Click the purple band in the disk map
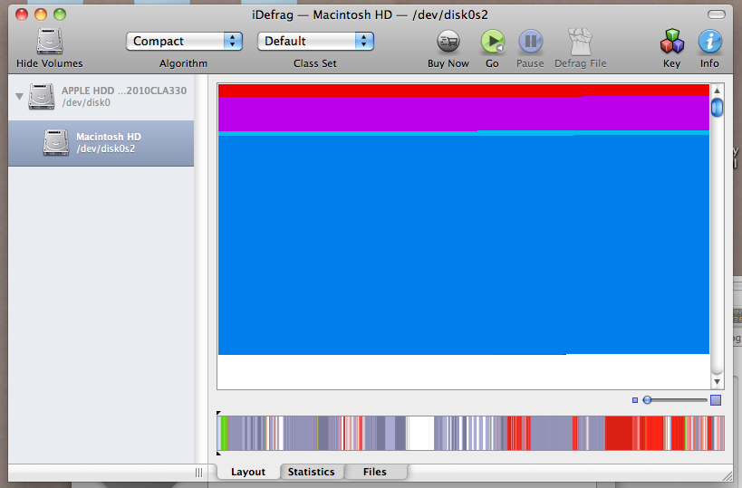The width and height of the screenshot is (742, 488). 464,114
